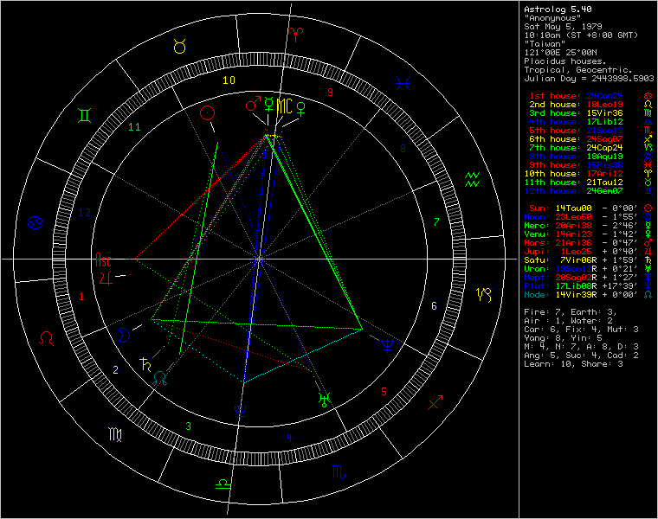Viewport: 658px width, 519px height.
Task: Select the Saturn glyph in the chart wheel
Action: [144, 363]
